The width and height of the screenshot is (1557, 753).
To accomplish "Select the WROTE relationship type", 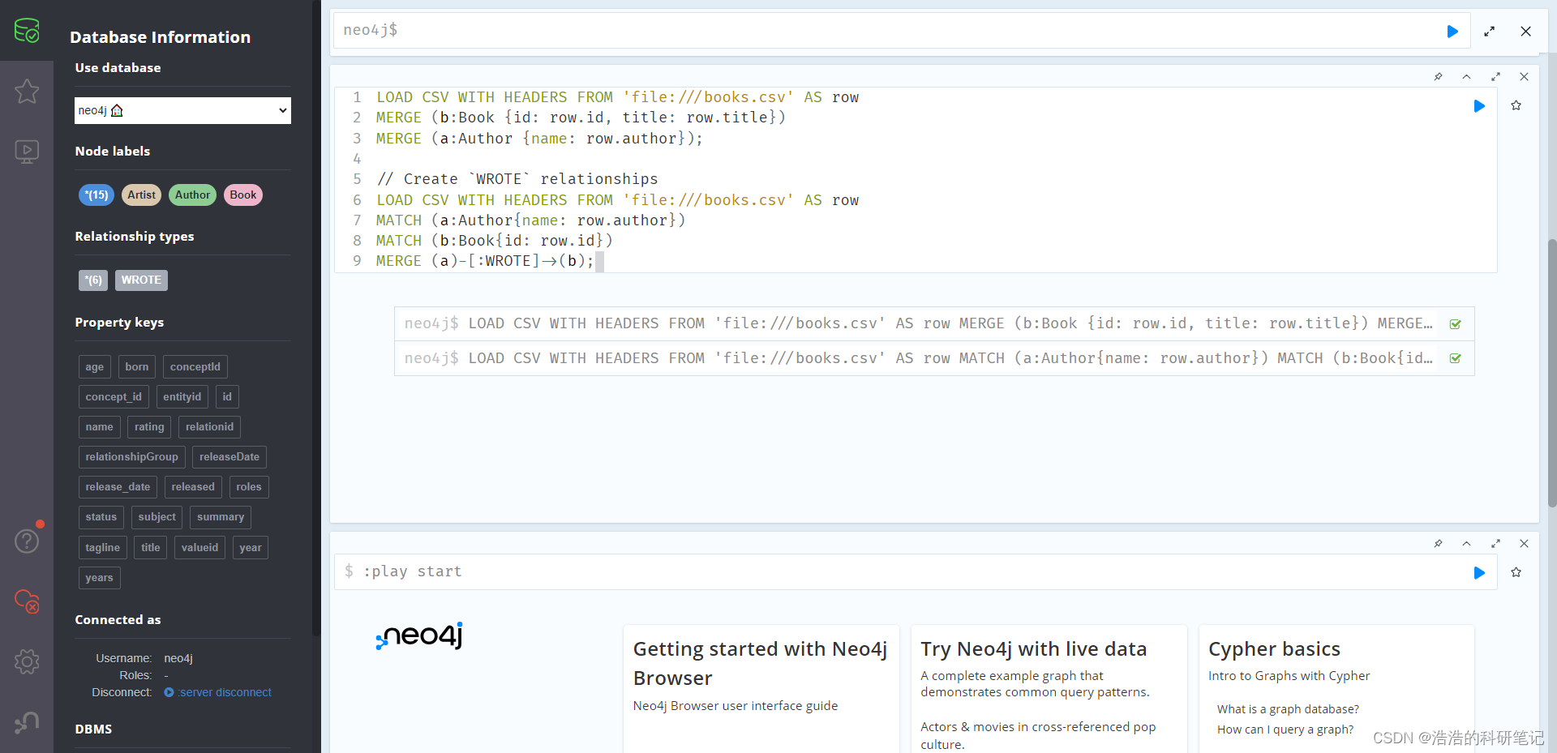I will pyautogui.click(x=141, y=280).
